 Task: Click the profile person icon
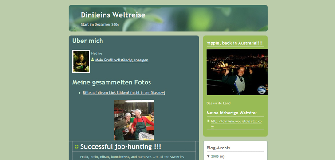click(x=92, y=60)
